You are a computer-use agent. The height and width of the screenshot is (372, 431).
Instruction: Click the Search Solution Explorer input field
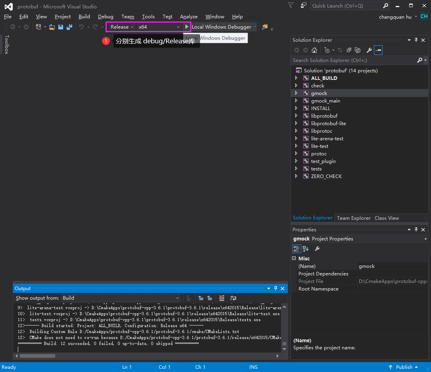tap(354, 60)
